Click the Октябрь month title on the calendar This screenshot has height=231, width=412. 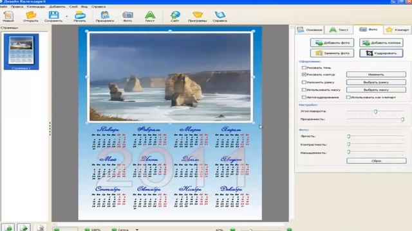click(x=149, y=189)
